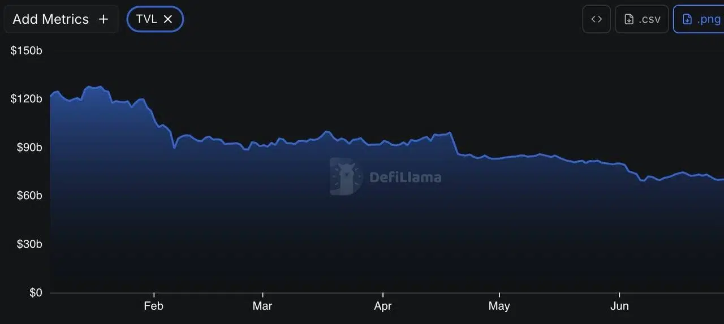Viewport: 724px width, 324px height.
Task: Click the $150b y-axis label
Action: click(x=27, y=51)
